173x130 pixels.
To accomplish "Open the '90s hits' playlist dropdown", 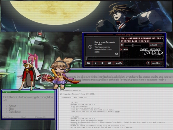I will [157, 63].
